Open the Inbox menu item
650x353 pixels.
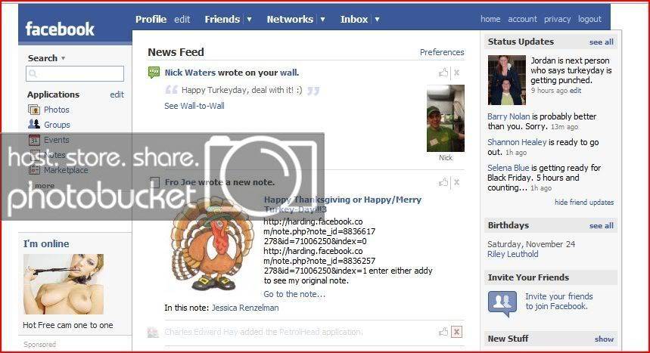354,19
